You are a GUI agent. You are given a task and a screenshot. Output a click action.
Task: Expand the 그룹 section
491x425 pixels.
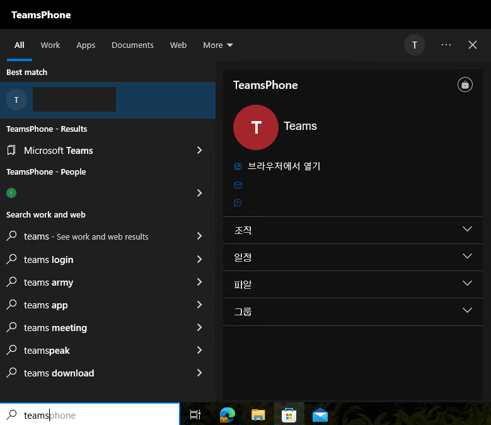point(352,311)
